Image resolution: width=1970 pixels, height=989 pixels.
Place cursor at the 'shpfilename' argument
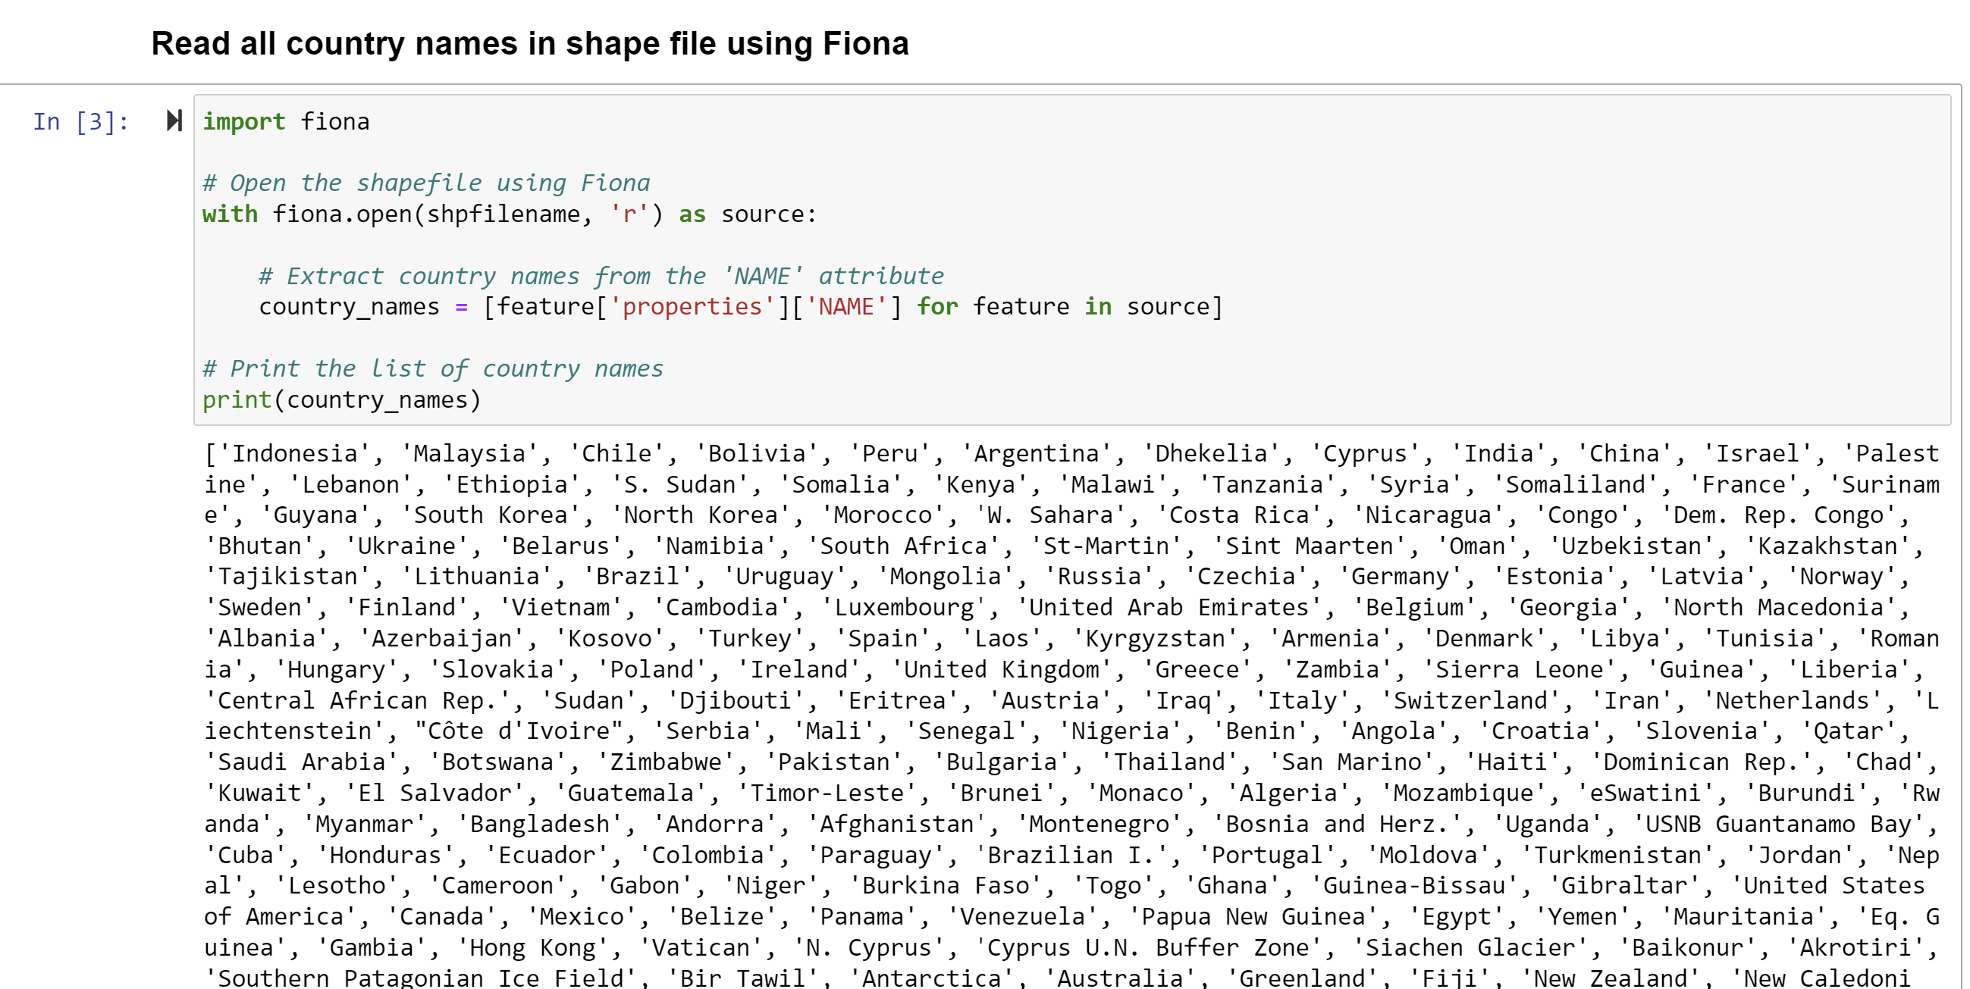point(503,214)
